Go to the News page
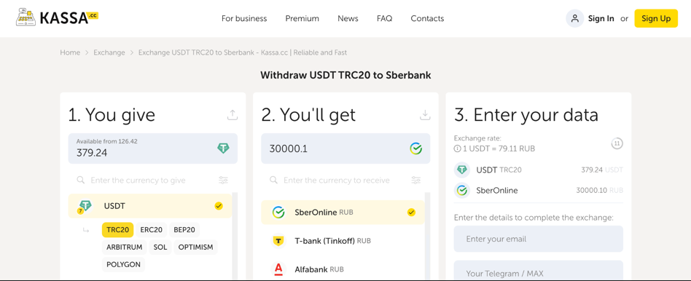This screenshot has width=691, height=281. (348, 18)
